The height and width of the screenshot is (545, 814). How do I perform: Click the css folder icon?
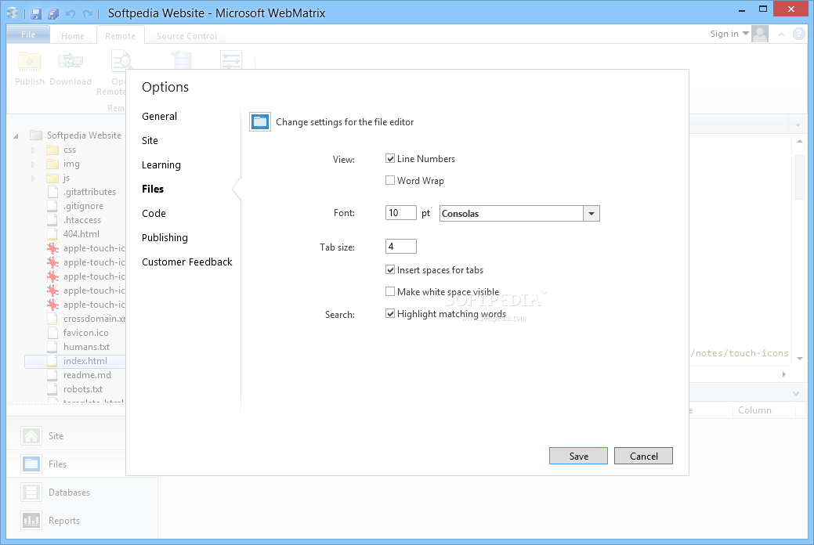52,150
